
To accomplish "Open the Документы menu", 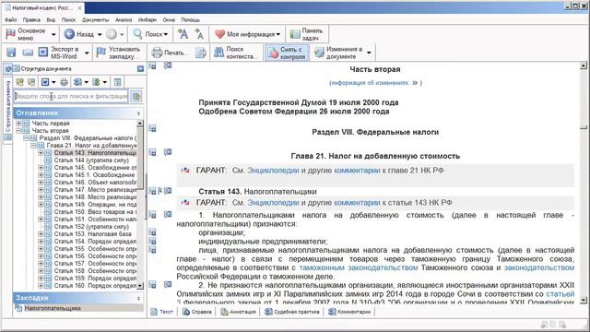I will coord(96,20).
